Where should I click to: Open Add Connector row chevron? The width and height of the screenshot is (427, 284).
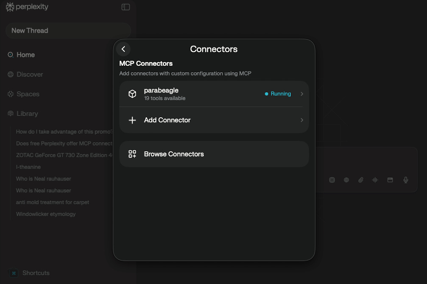click(302, 120)
